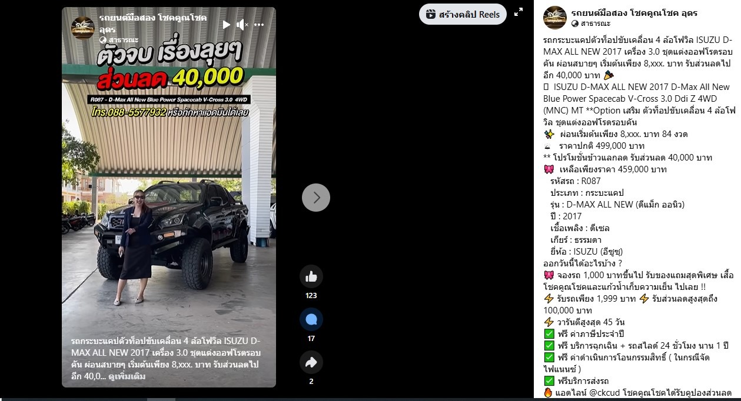
Task: Open page avatar in video overlay
Action: pos(83,29)
